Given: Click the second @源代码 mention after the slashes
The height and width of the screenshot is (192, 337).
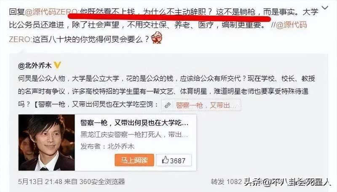Looking at the screenshot, I should pos(291,25).
